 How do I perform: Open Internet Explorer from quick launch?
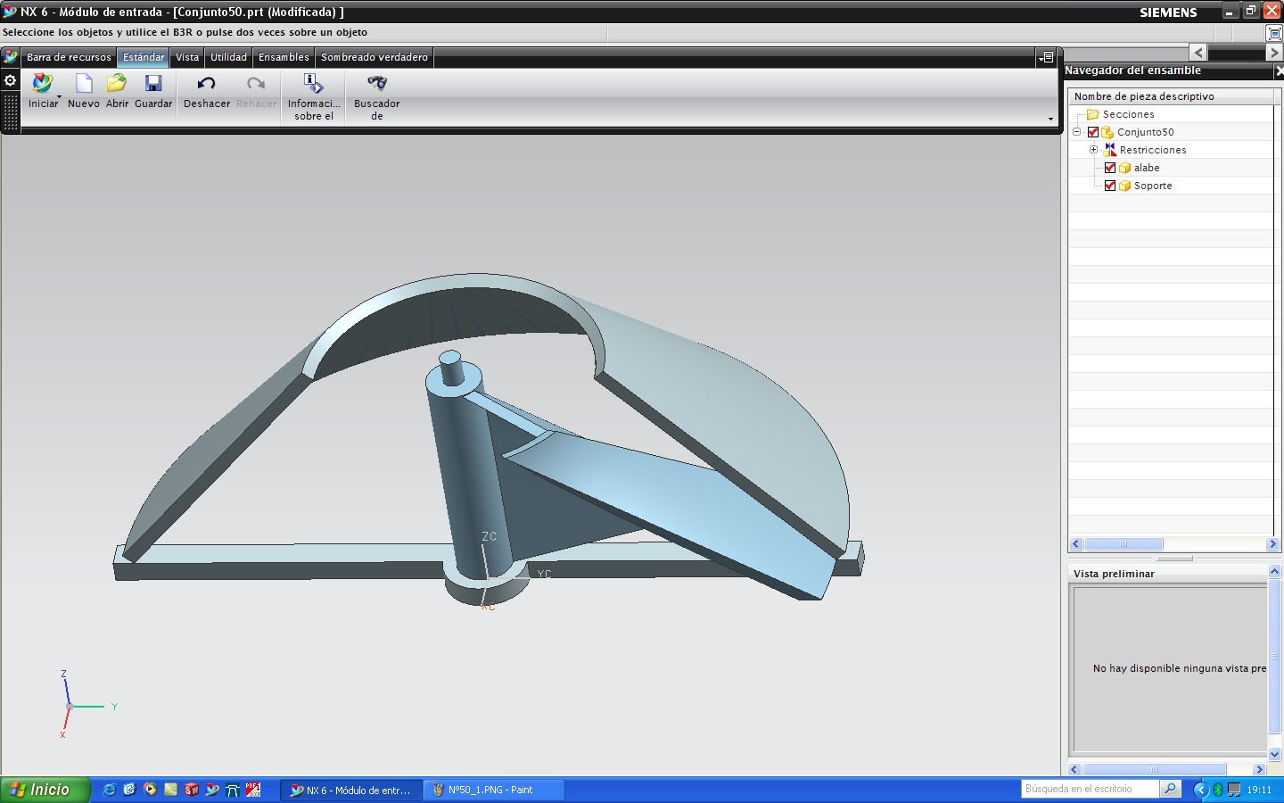point(109,790)
